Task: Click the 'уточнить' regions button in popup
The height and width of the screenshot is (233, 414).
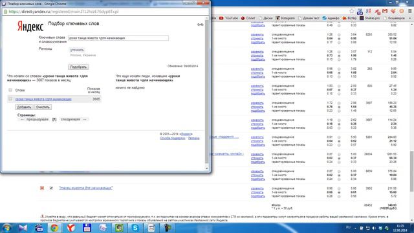Action: click(x=77, y=50)
